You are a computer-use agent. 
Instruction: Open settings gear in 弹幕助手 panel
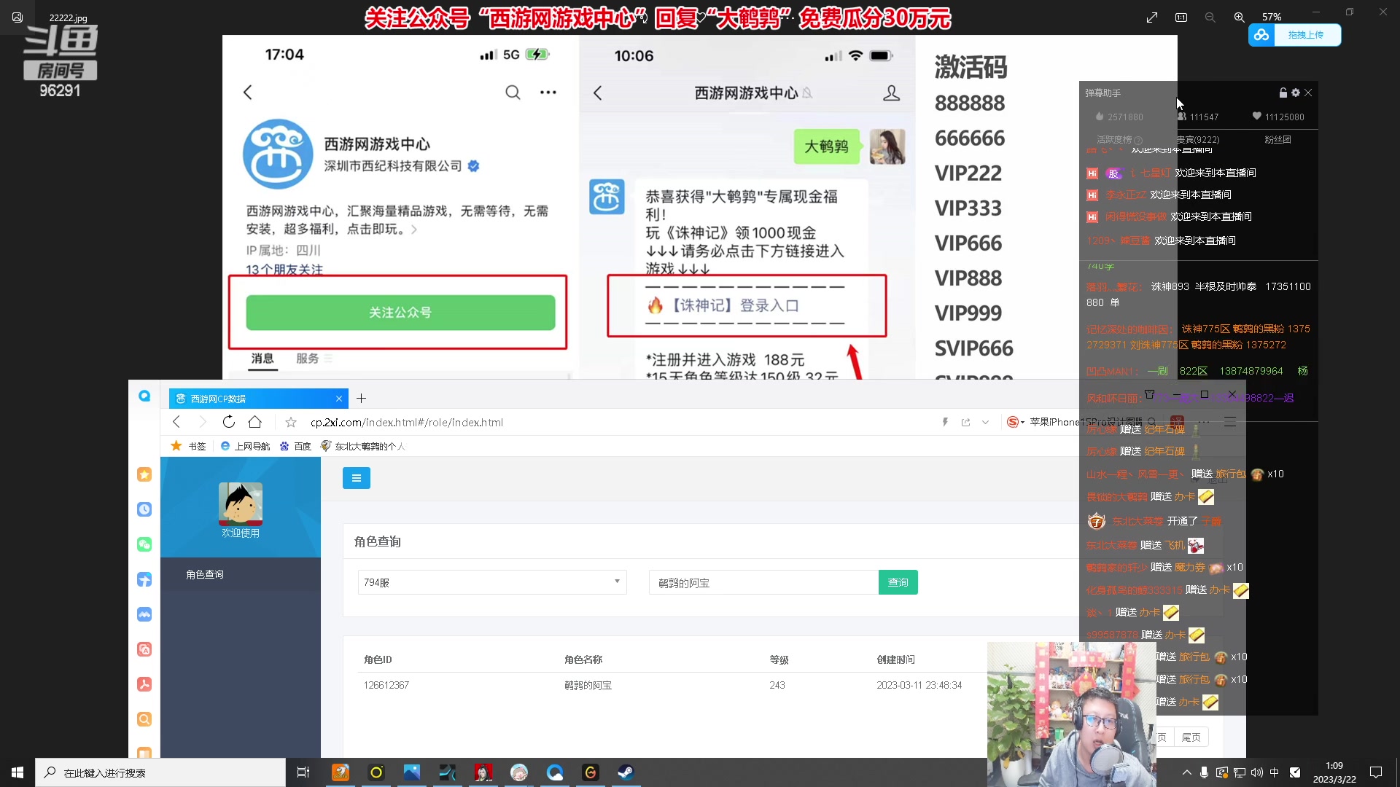(1296, 93)
